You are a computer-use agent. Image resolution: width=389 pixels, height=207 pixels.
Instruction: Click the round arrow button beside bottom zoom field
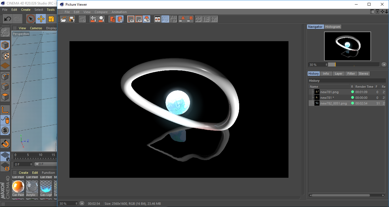[x=82, y=204]
